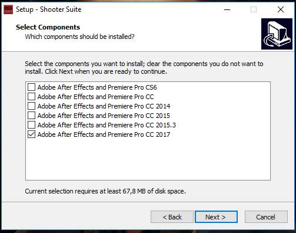Check the CC 2014 component box
The height and width of the screenshot is (233, 296).
pos(31,106)
